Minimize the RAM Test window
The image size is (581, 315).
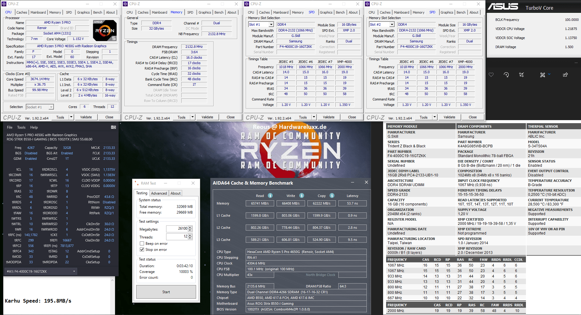click(x=166, y=183)
